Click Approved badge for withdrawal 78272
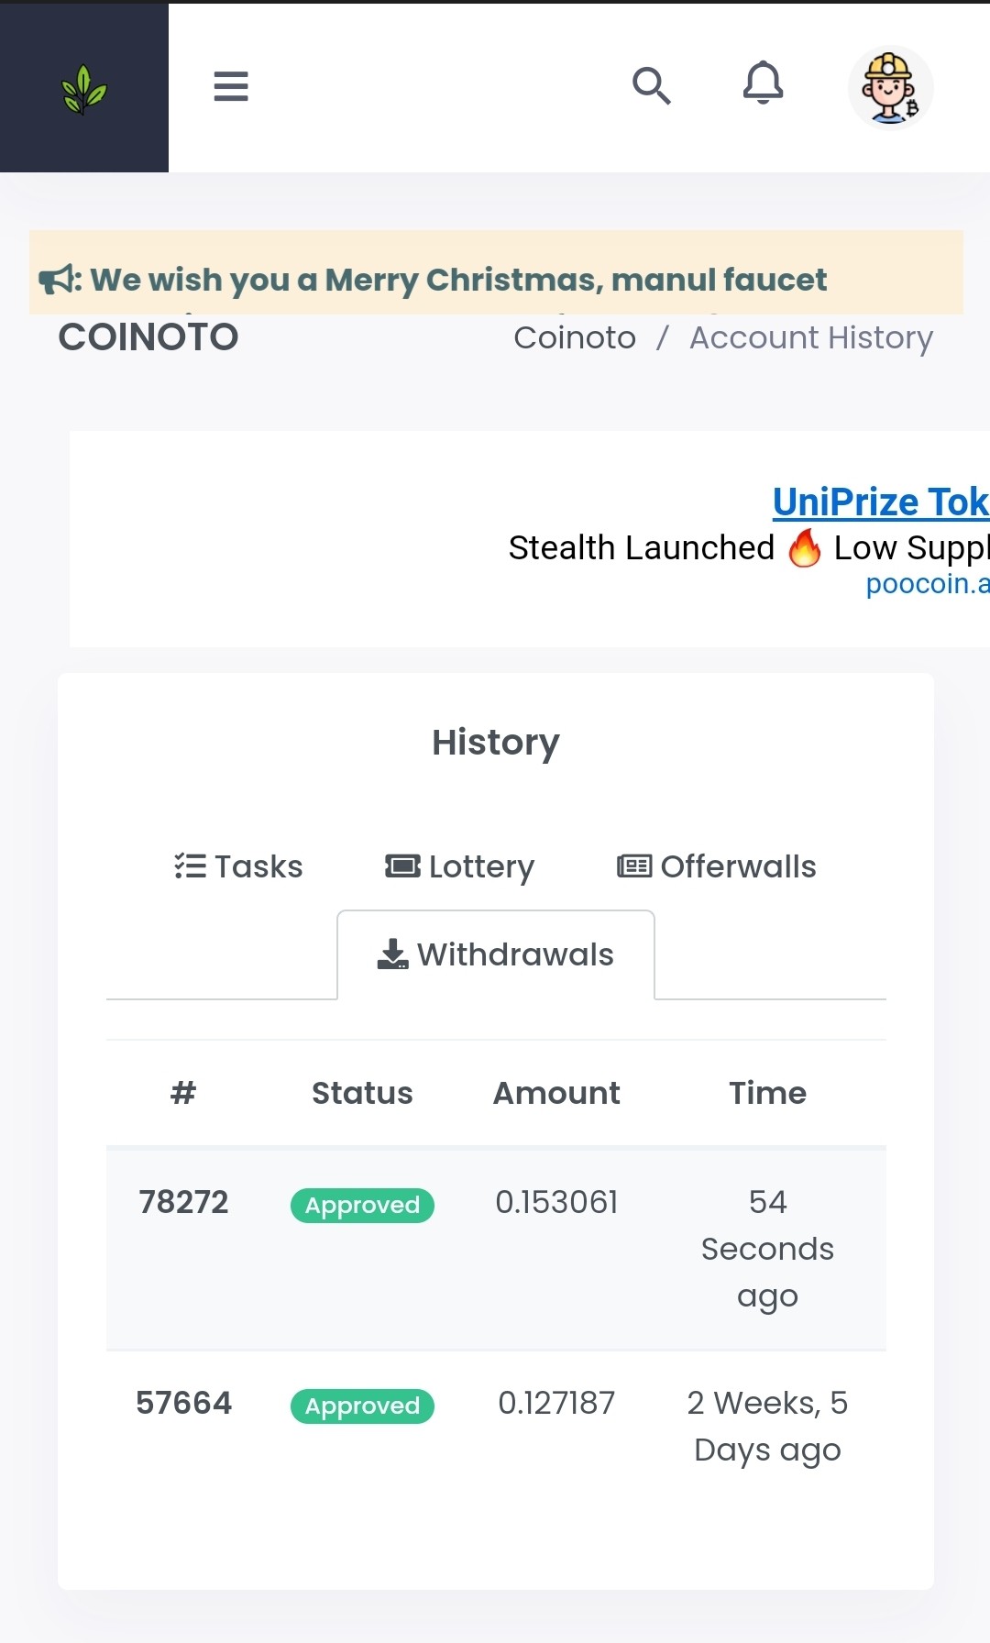 coord(362,1205)
